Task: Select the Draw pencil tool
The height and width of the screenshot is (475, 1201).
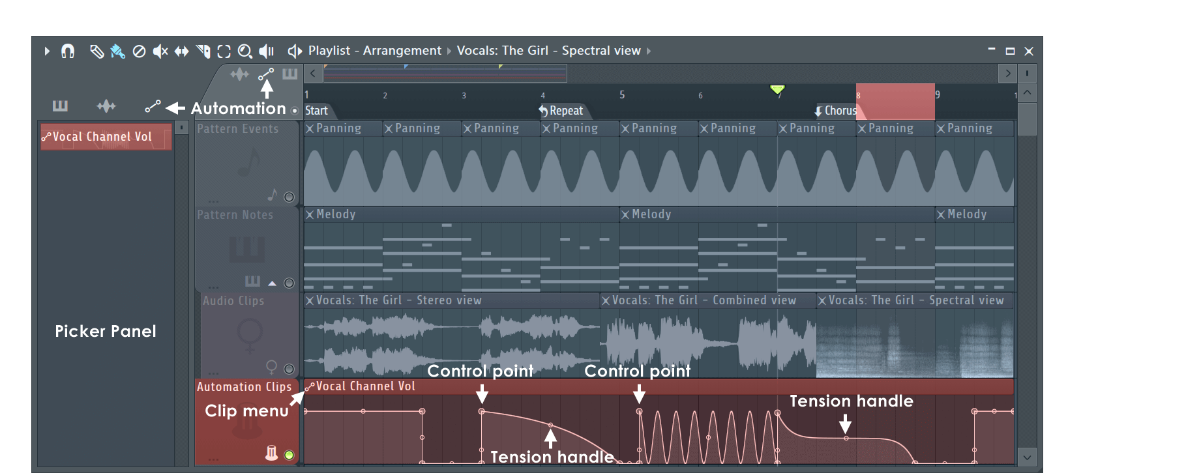Action: 96,51
